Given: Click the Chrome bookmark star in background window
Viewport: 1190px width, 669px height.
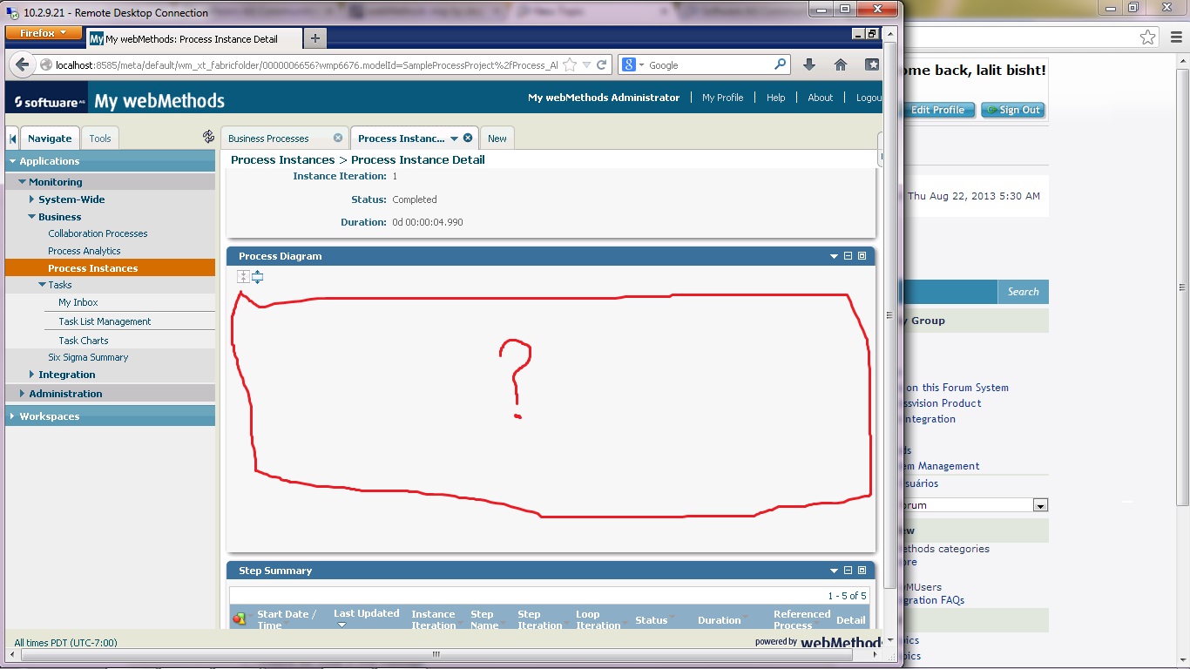Looking at the screenshot, I should (1148, 37).
